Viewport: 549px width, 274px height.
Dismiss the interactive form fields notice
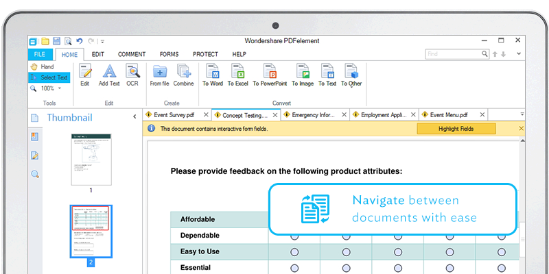pyautogui.click(x=521, y=129)
